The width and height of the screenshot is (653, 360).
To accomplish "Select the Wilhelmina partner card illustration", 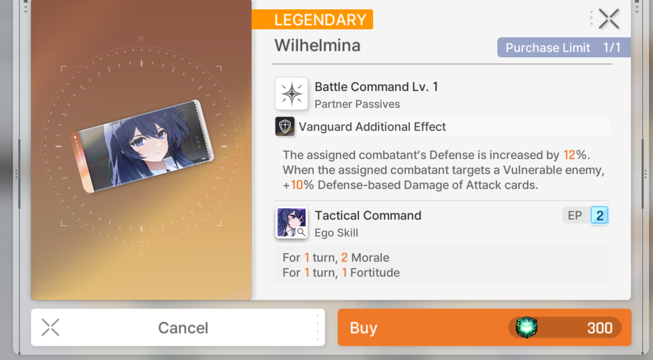I will pyautogui.click(x=142, y=146).
